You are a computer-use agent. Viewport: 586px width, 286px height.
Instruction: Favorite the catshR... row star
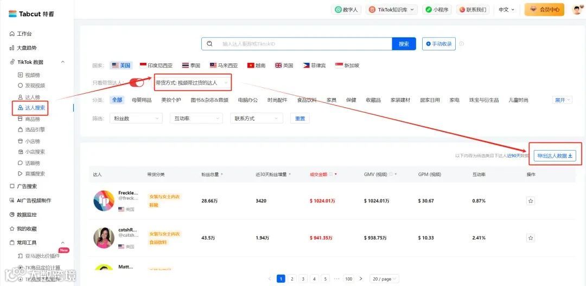[531, 238]
